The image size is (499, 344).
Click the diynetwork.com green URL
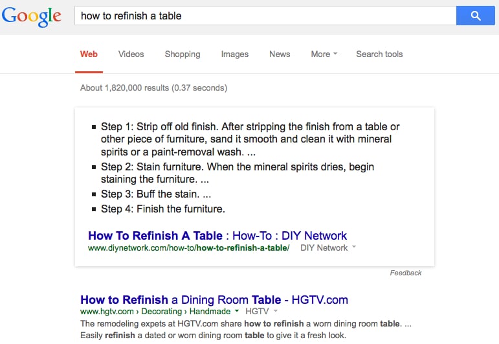[188, 248]
